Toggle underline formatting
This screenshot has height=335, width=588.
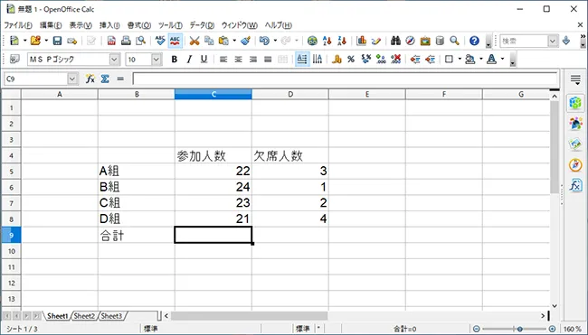(204, 59)
